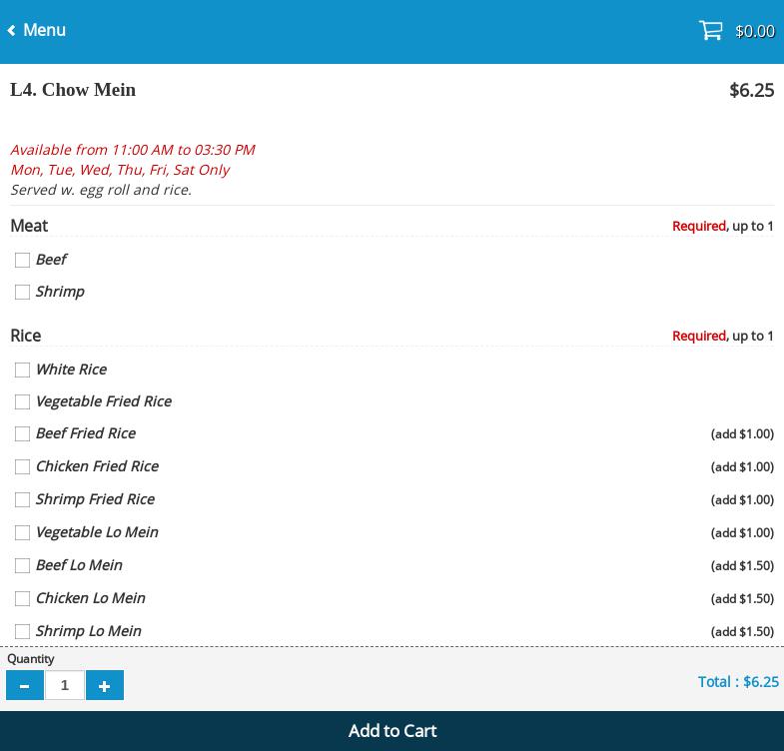This screenshot has width=784, height=751.
Task: Click the back arrow beside Menu
Action: [x=12, y=31]
